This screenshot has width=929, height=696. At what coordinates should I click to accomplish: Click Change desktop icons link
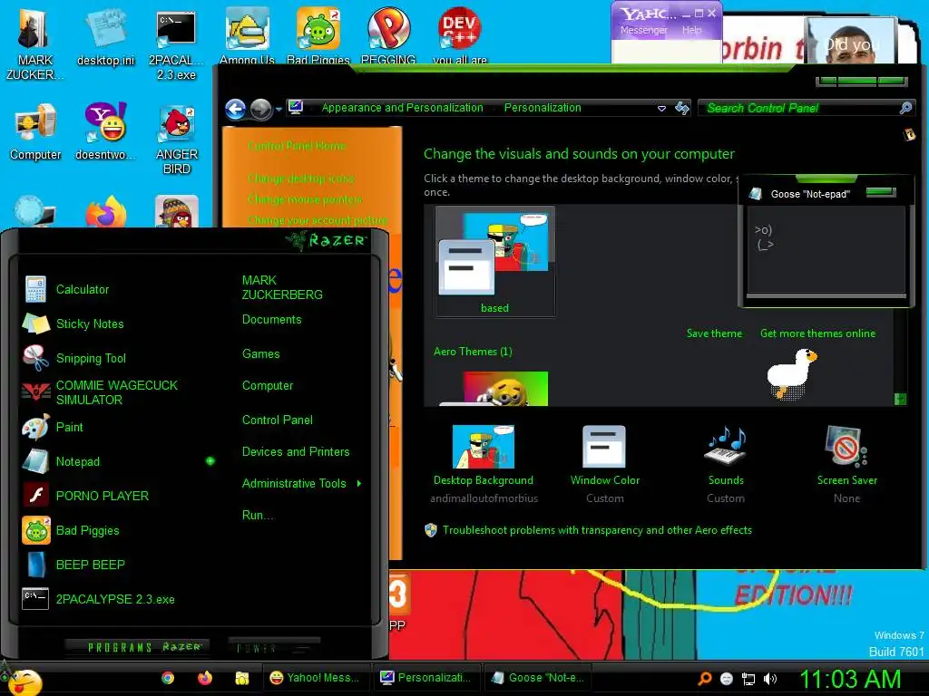(301, 179)
